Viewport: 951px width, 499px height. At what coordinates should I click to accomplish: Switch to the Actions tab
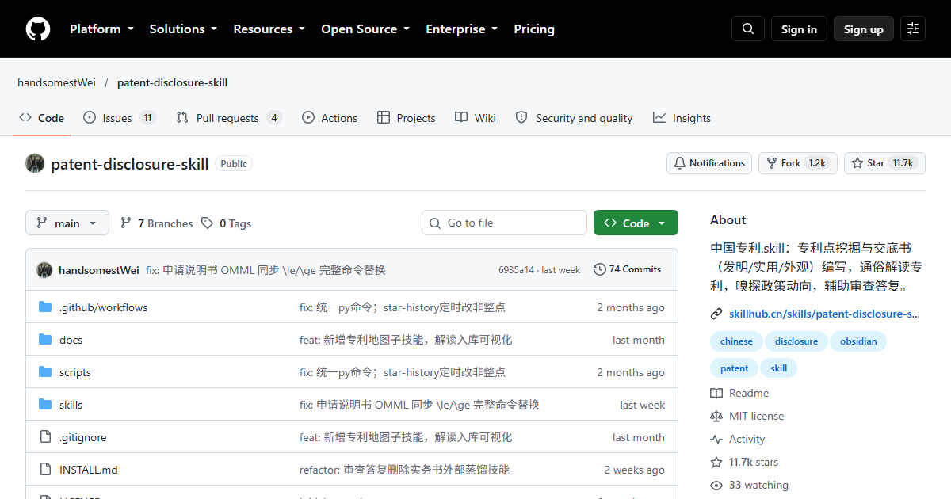(x=330, y=118)
